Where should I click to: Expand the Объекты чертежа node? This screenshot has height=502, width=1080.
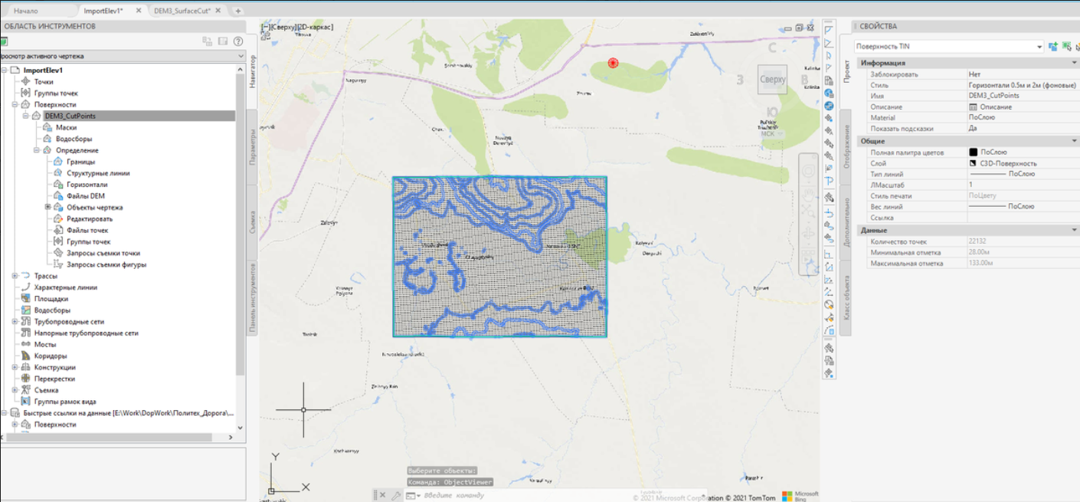(x=47, y=207)
